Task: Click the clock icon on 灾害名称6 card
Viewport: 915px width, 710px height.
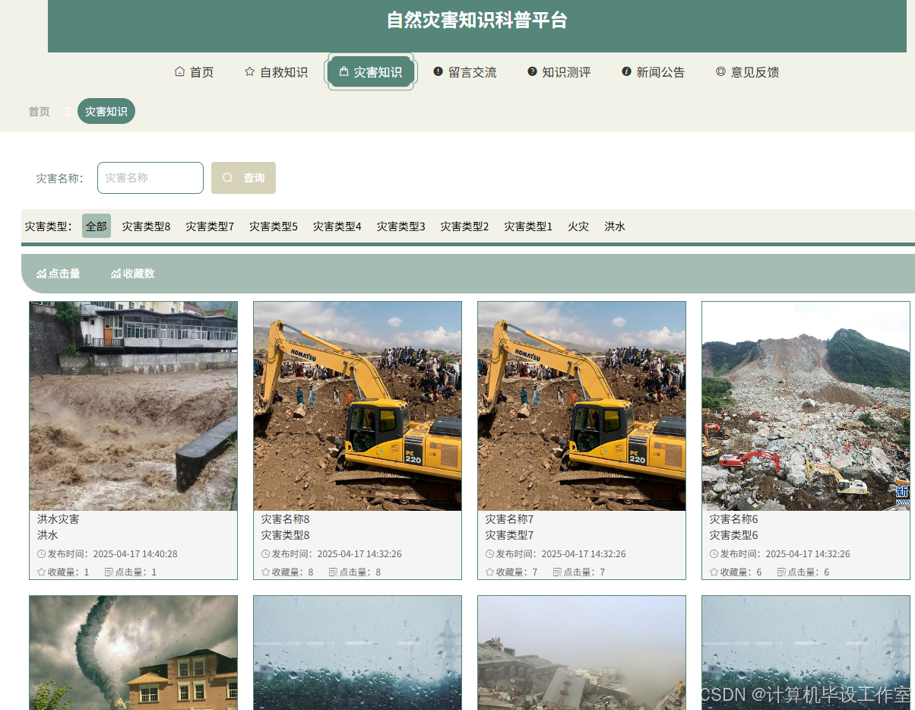Action: coord(714,554)
